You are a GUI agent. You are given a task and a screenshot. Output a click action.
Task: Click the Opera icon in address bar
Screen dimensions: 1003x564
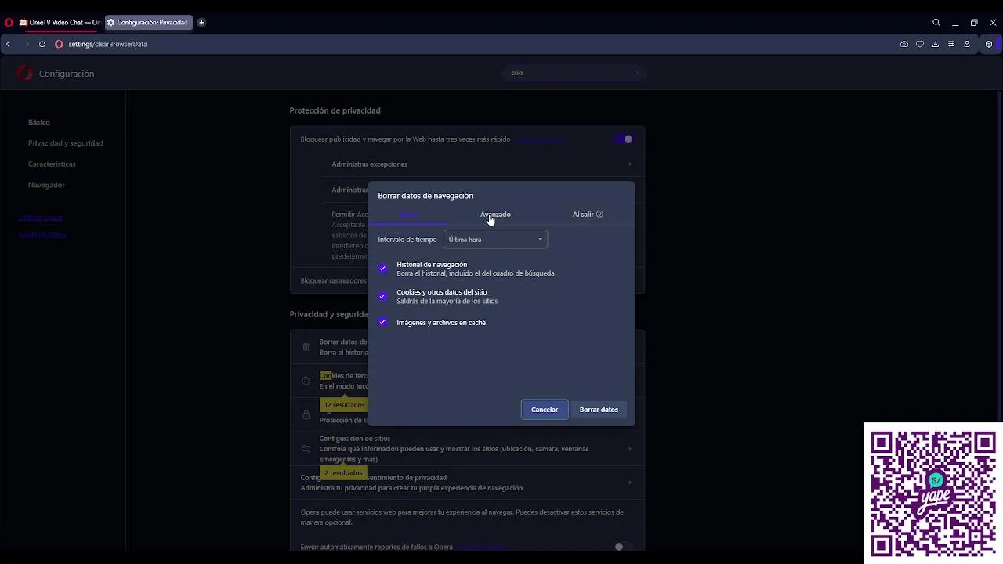coord(59,44)
